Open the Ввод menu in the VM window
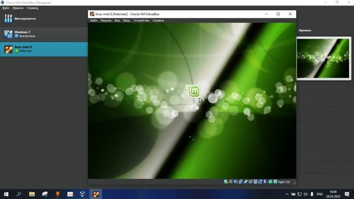The width and height of the screenshot is (354, 199). (x=127, y=20)
